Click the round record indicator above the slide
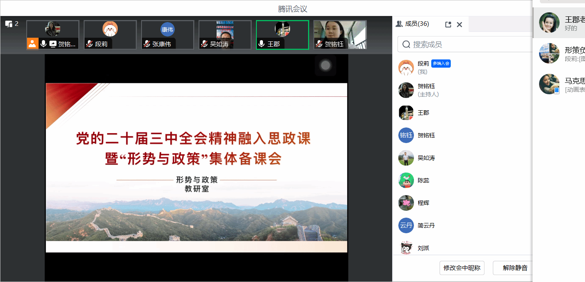This screenshot has height=282, width=585. click(x=325, y=66)
